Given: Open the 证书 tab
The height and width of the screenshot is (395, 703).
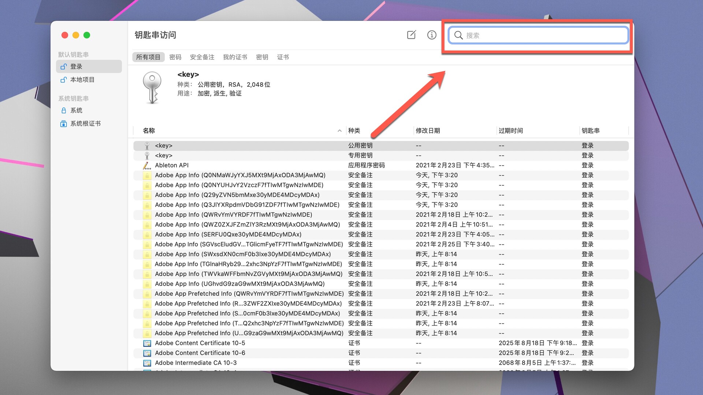Looking at the screenshot, I should (282, 57).
